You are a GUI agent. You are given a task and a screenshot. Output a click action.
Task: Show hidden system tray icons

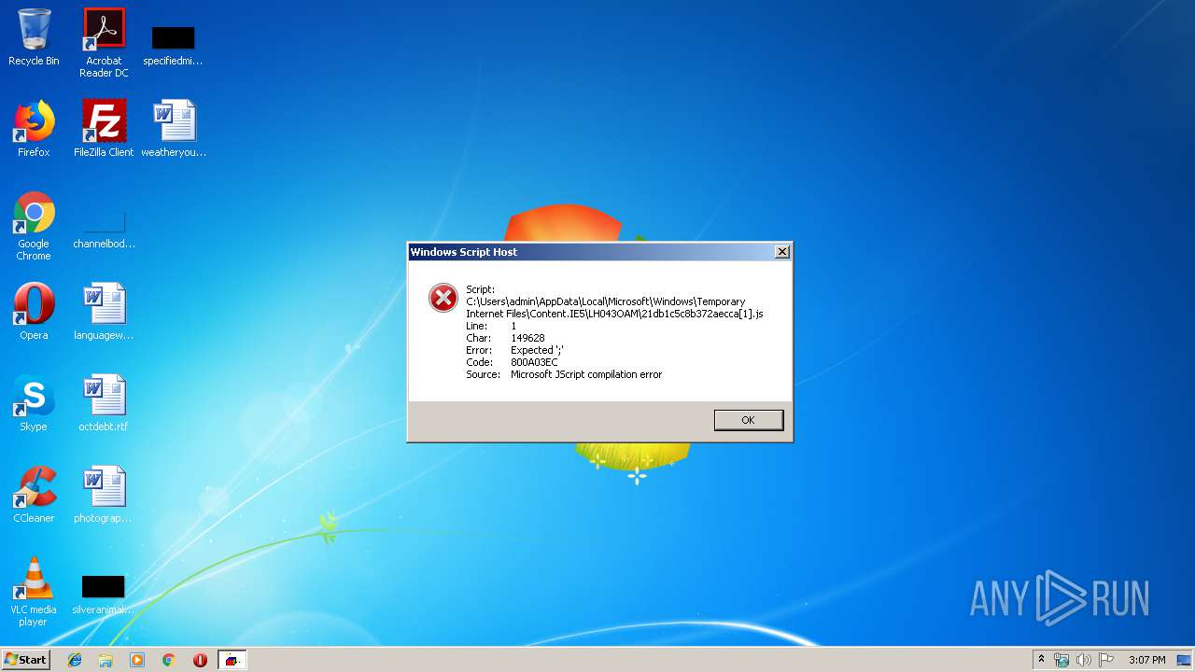[x=1041, y=660]
